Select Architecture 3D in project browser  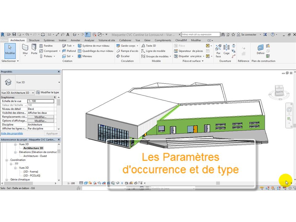point(34,148)
